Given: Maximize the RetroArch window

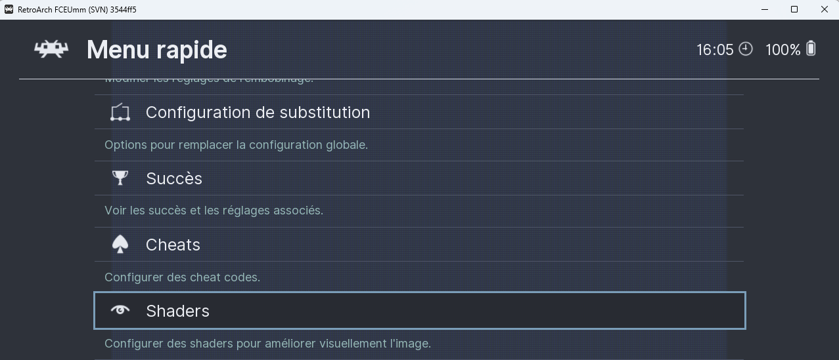Looking at the screenshot, I should 794,9.
